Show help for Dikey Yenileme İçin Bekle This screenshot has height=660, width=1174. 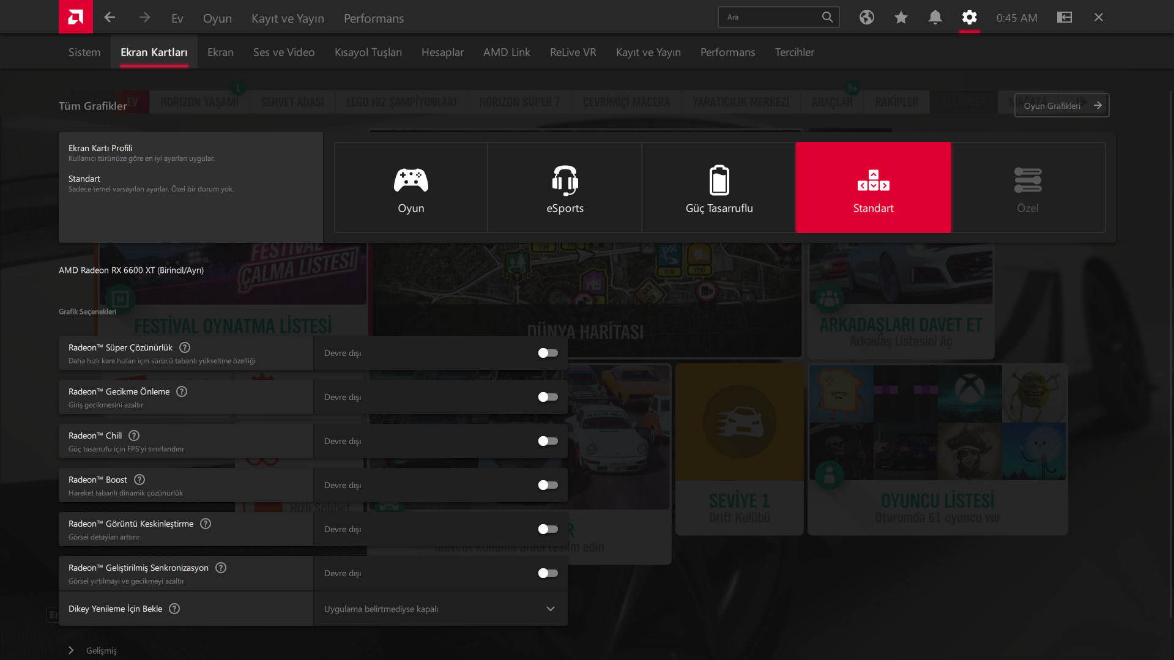174,609
